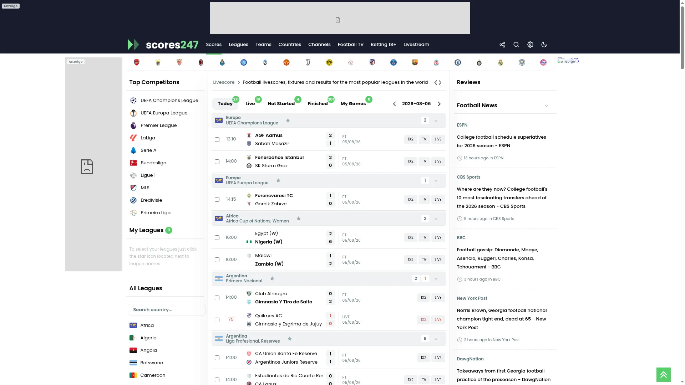This screenshot has height=385, width=685.
Task: Tick the Ferencvarosi TC match checkbox
Action: coord(217,200)
